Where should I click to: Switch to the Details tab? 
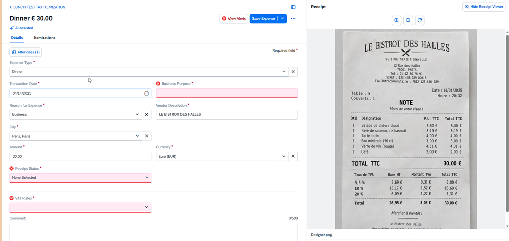[17, 38]
